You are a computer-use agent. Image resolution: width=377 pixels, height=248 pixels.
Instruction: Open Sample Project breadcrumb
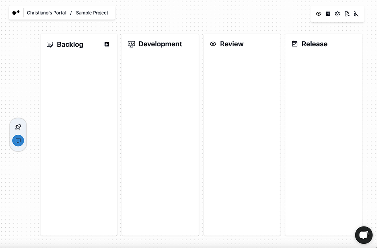92,13
